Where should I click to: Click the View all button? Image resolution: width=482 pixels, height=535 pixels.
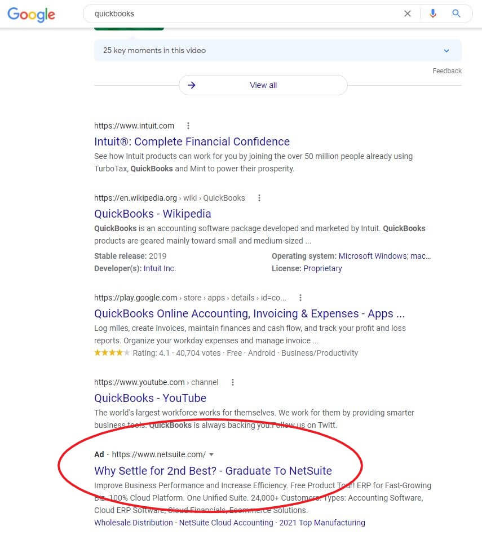(x=263, y=85)
